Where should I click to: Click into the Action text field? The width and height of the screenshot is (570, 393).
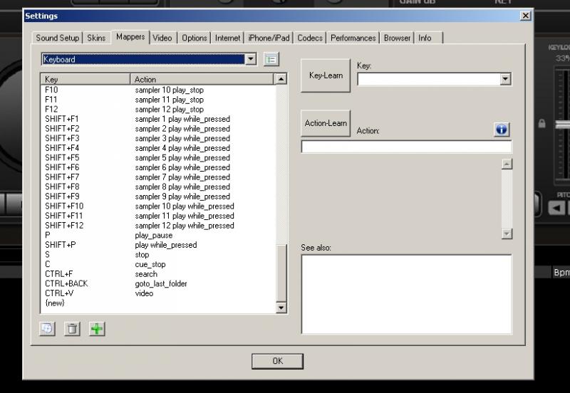pos(406,147)
